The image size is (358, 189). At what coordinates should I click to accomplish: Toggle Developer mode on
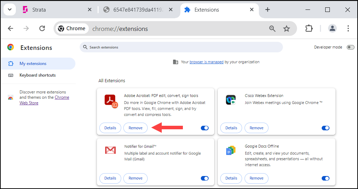350,47
